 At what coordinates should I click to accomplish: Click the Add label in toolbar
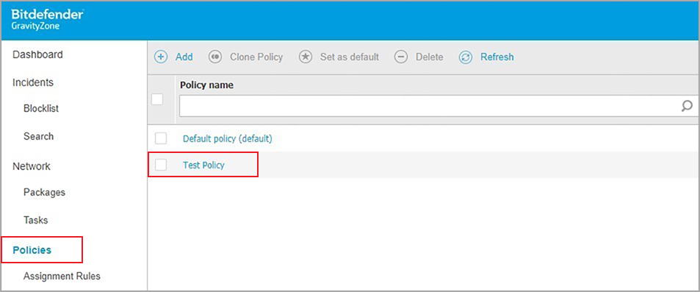(x=184, y=57)
